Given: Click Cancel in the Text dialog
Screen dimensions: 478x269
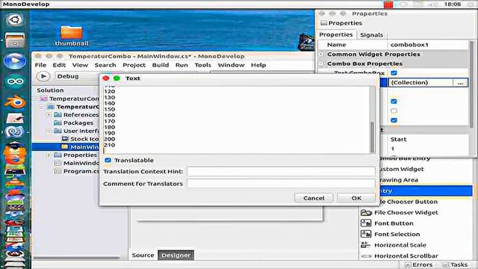Looking at the screenshot, I should pyautogui.click(x=314, y=198).
